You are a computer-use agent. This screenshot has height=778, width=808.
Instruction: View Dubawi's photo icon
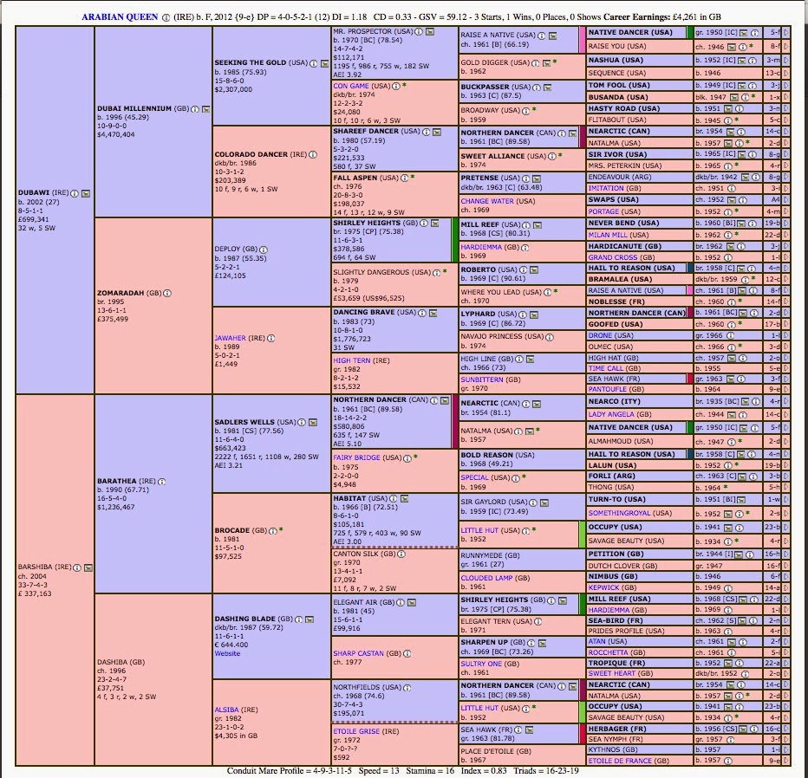[86, 193]
